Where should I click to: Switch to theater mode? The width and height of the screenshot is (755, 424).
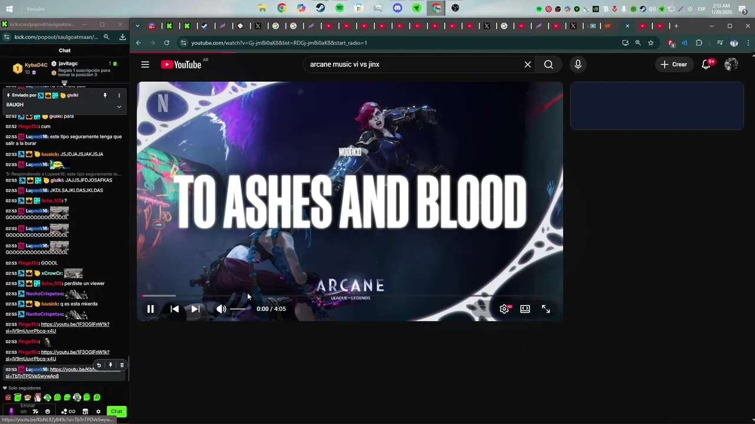pos(525,309)
